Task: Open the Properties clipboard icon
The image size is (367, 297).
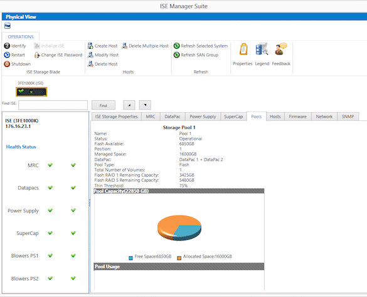Action: tap(243, 49)
